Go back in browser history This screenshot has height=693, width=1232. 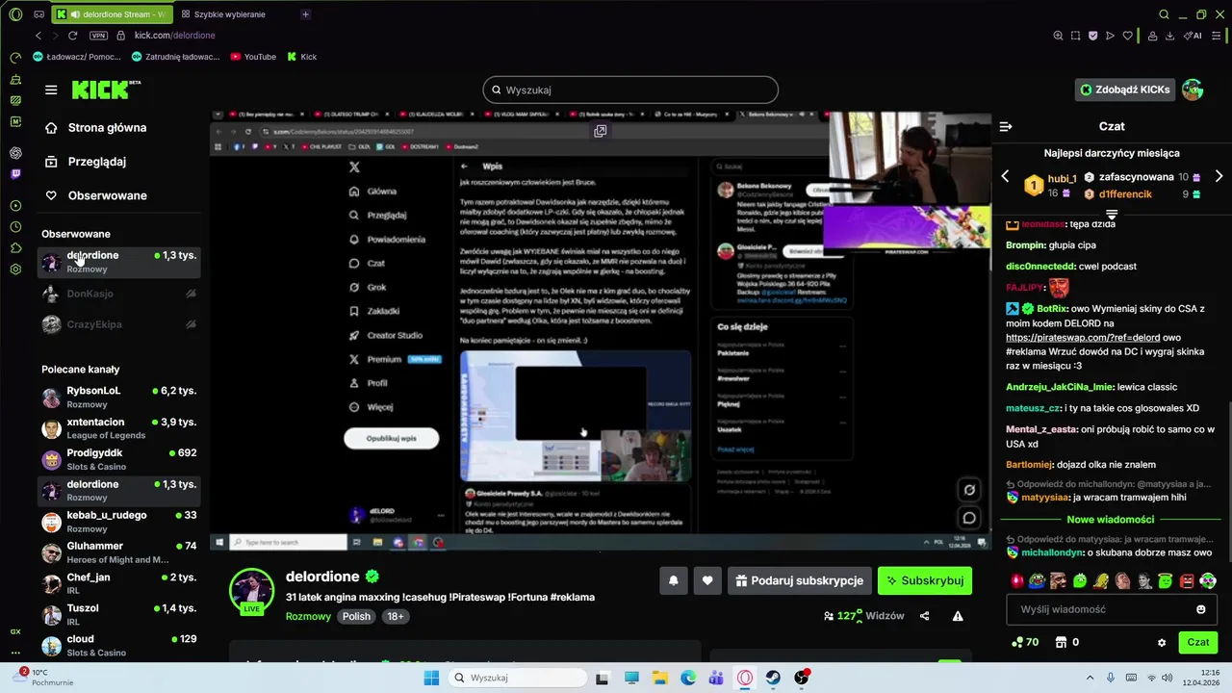[38, 36]
